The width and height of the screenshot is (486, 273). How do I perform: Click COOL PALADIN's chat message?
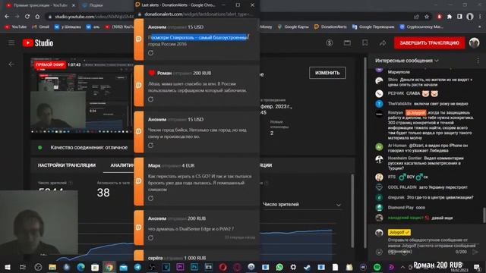[x=428, y=187]
